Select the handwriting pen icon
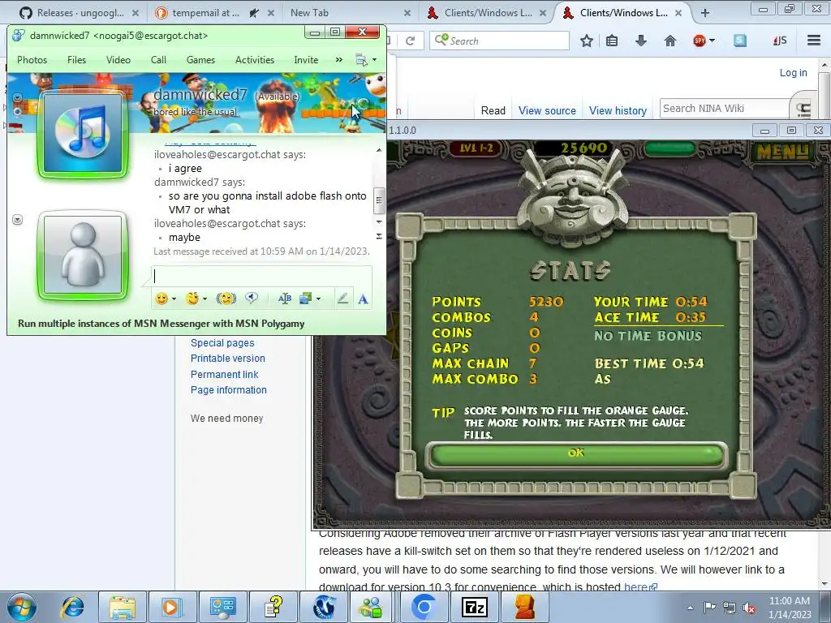This screenshot has height=623, width=831. tap(342, 299)
